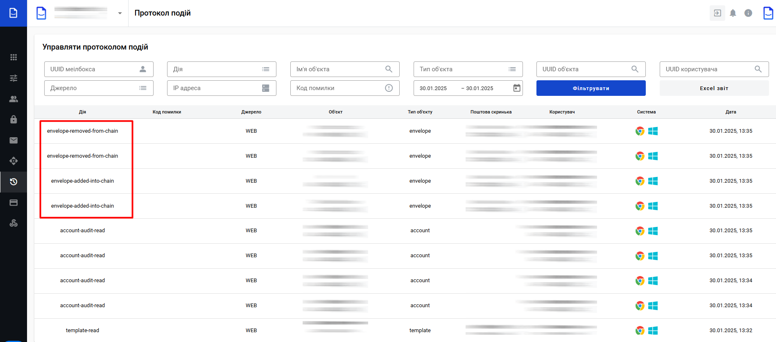This screenshot has width=776, height=342.
Task: Click the UUID мейлбокса input field
Action: pos(92,69)
